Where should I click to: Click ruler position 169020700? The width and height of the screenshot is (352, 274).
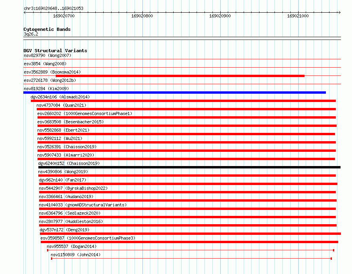click(x=64, y=16)
